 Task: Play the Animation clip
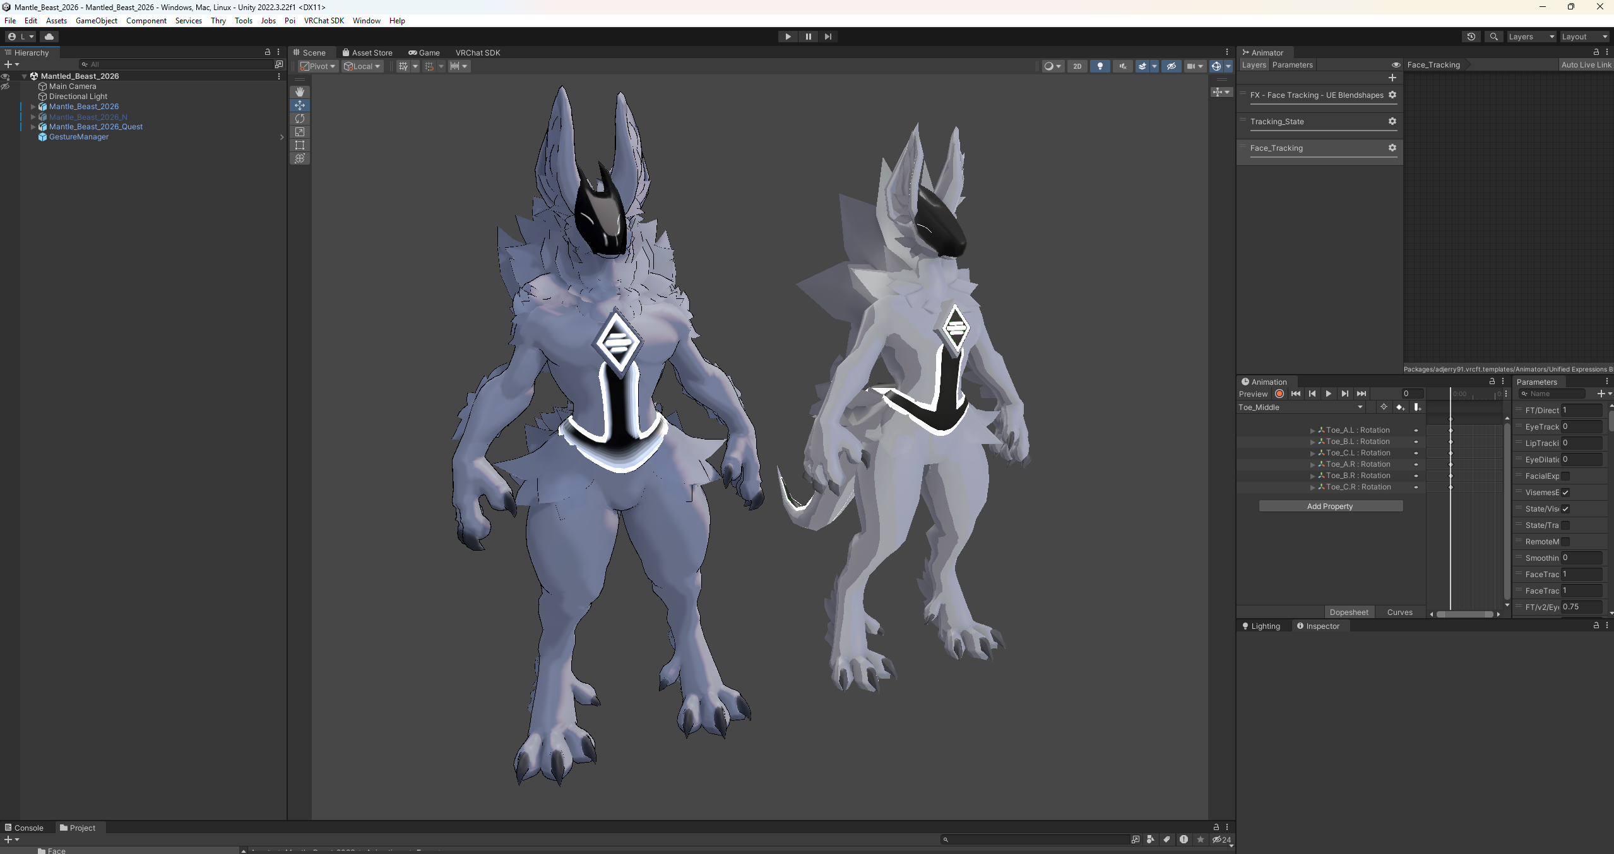1329,394
